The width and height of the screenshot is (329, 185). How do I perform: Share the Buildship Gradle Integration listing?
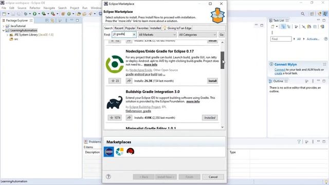click(x=129, y=118)
